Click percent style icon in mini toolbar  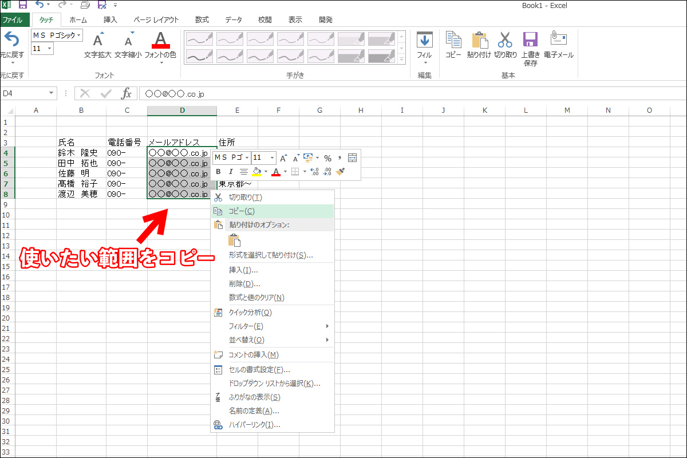(x=327, y=157)
